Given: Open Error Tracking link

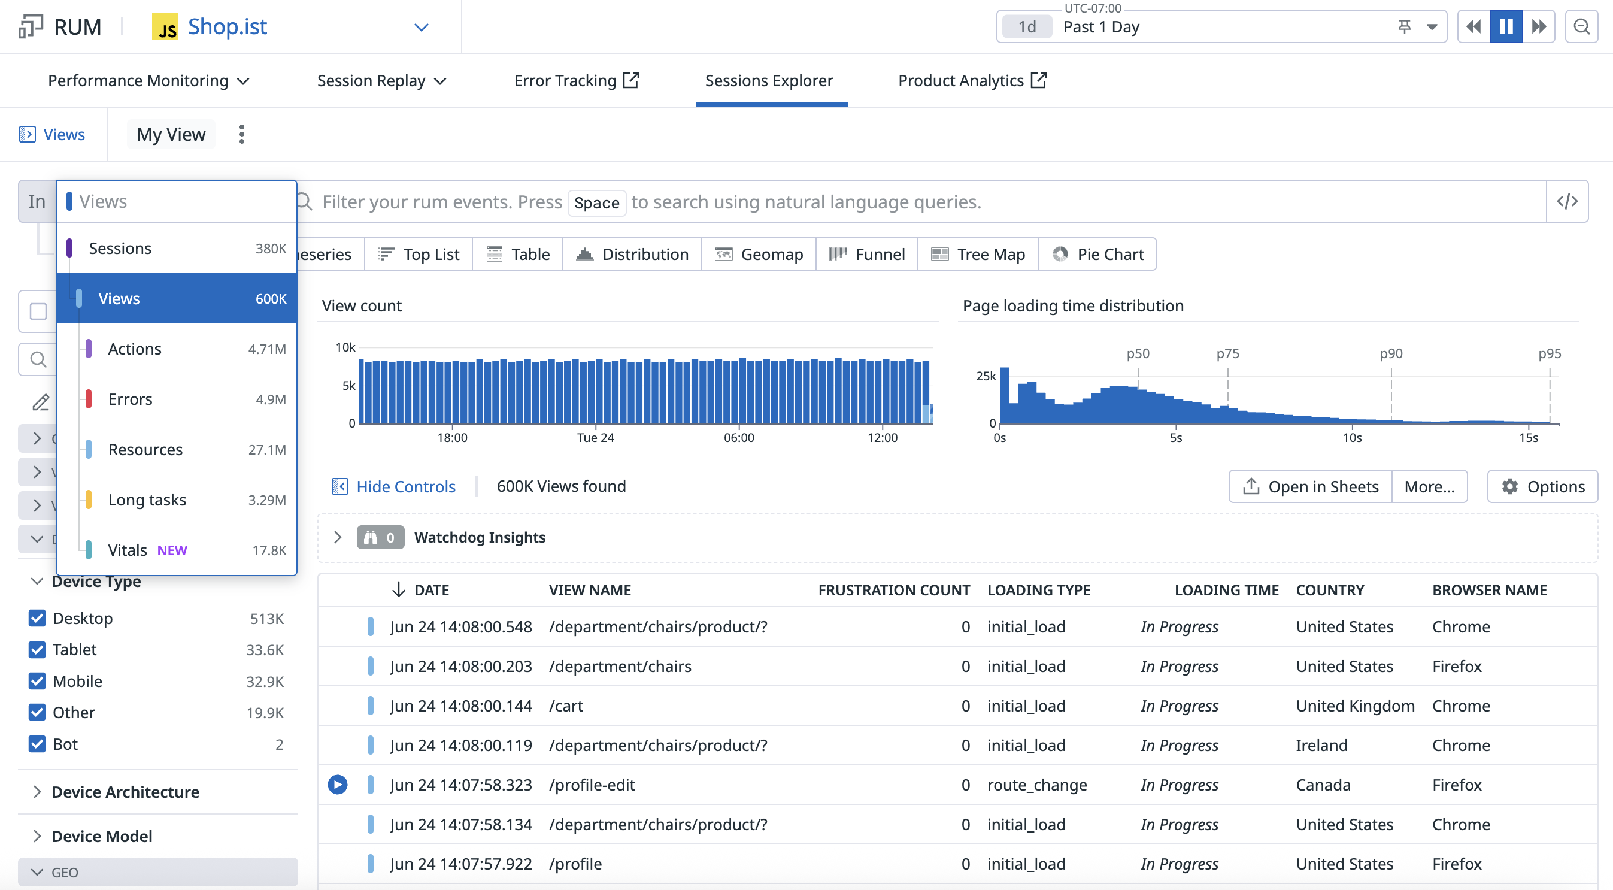Looking at the screenshot, I should [x=576, y=81].
